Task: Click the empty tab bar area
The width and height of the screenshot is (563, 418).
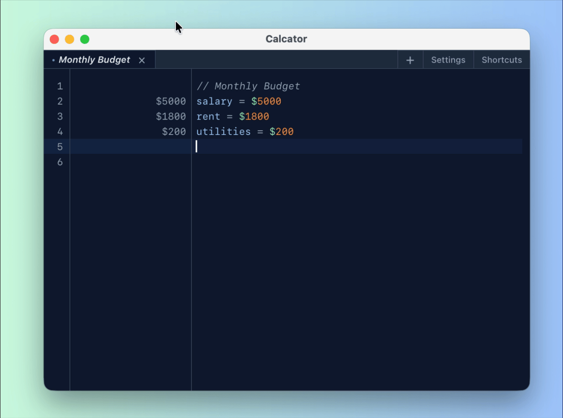Action: (274, 60)
